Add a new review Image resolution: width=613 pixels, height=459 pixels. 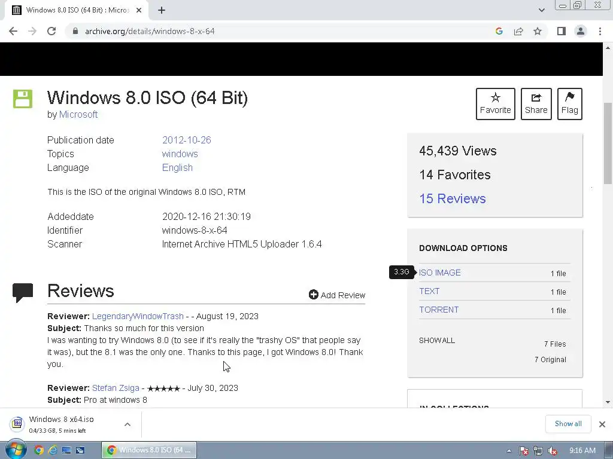(337, 295)
